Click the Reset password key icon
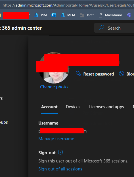This screenshot has height=177, width=134. (78, 74)
